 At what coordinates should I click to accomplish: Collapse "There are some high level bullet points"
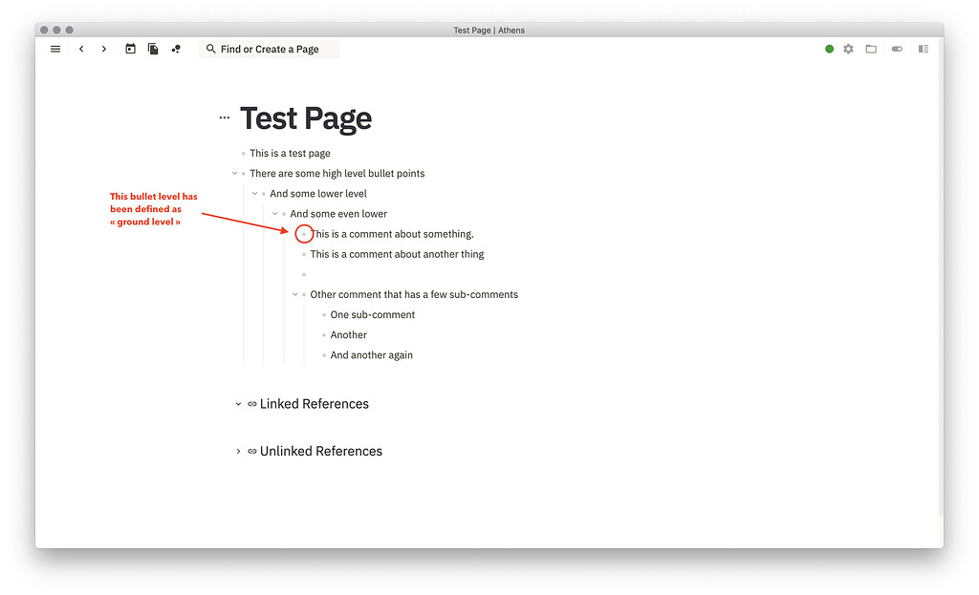[235, 173]
